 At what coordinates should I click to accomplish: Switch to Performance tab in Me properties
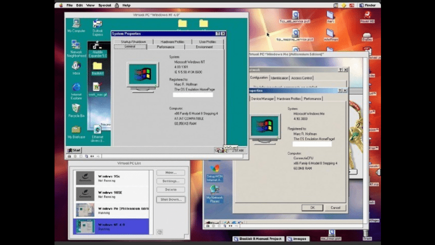coord(312,98)
